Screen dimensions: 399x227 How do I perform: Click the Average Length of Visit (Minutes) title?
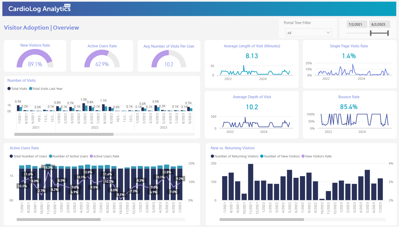(x=252, y=46)
